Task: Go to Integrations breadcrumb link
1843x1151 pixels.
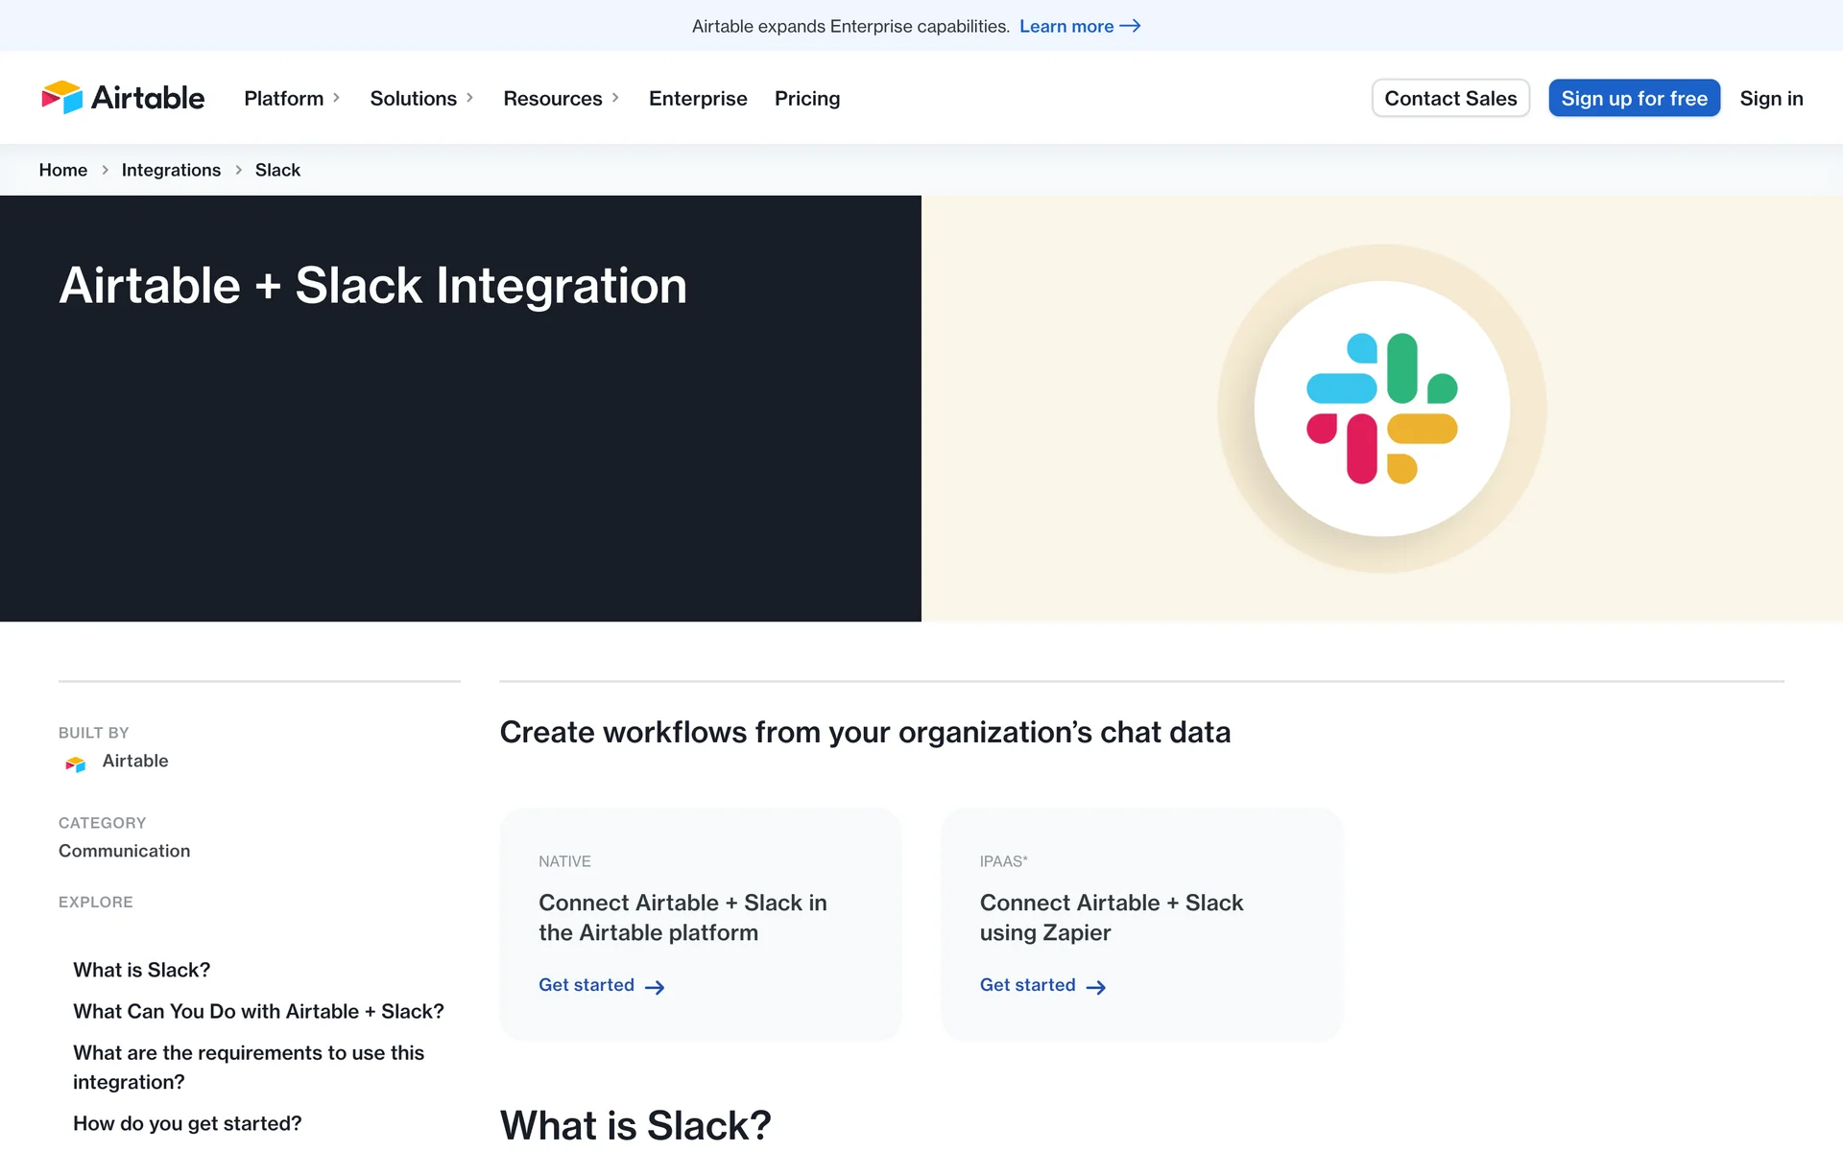Action: (x=171, y=170)
